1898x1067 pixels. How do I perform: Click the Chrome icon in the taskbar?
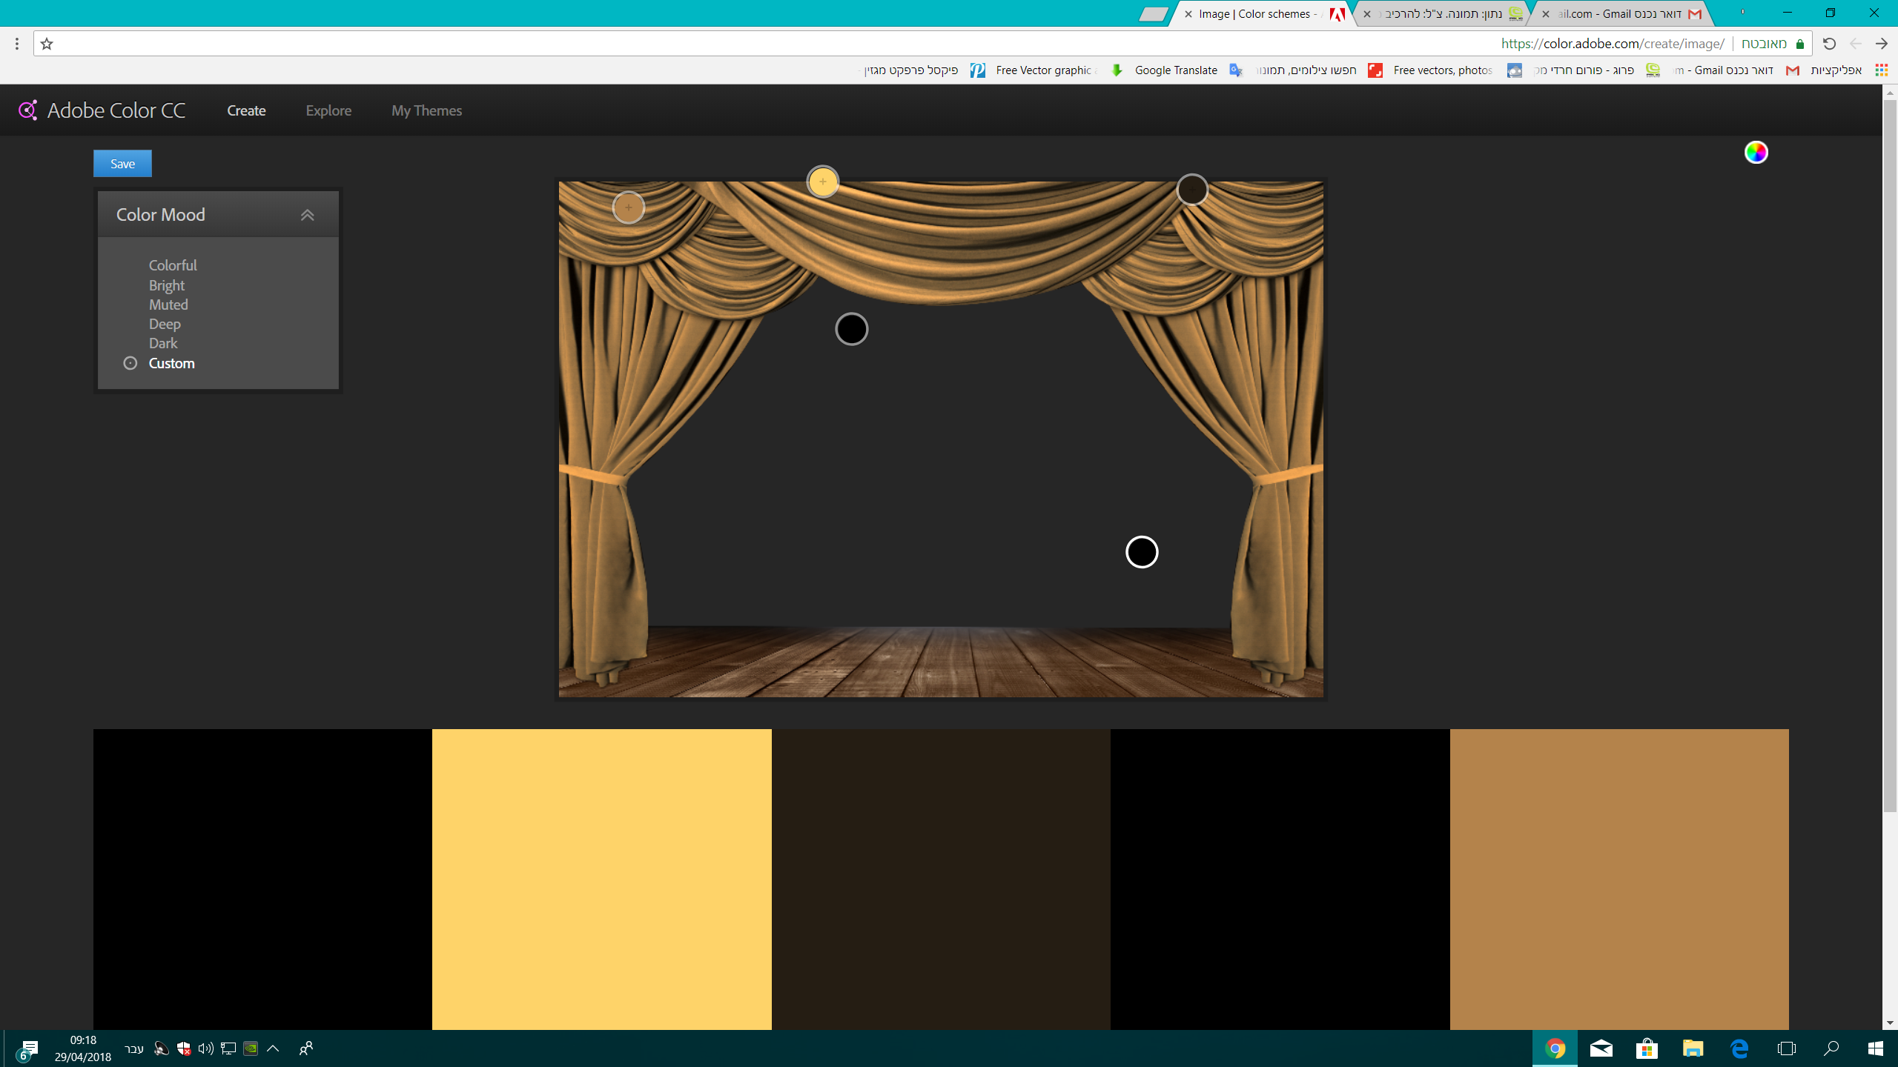1555,1048
